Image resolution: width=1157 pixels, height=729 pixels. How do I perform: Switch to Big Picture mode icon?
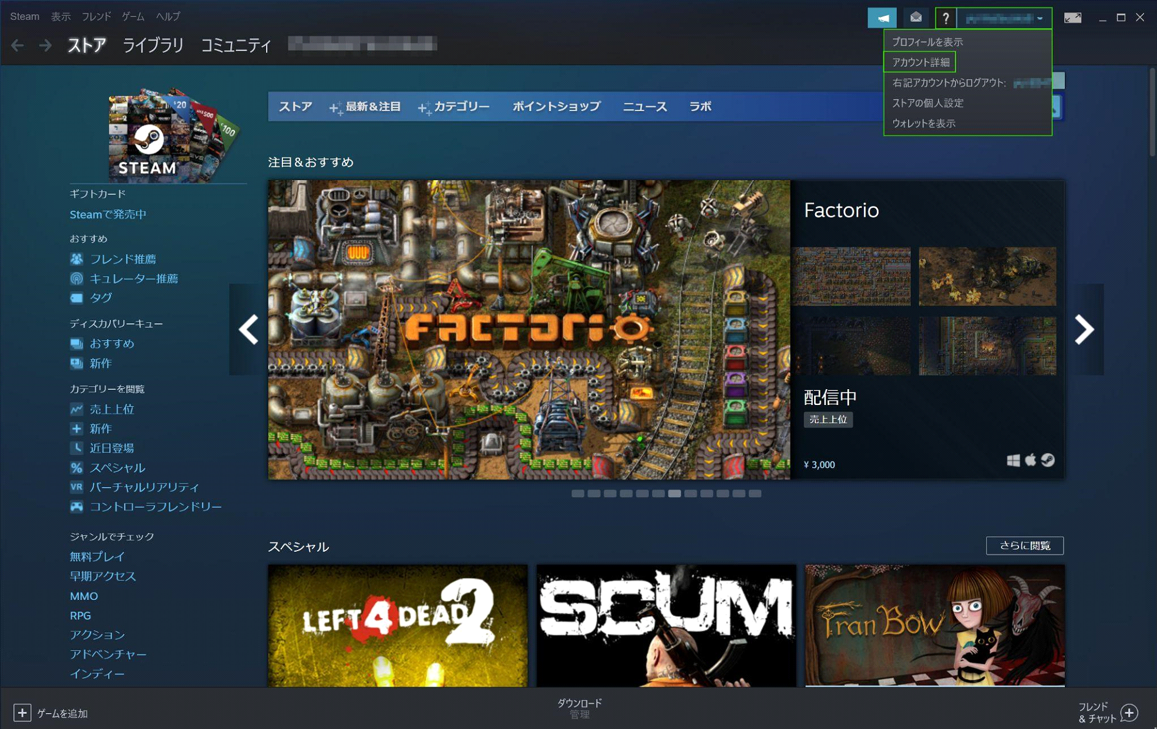(x=1072, y=18)
